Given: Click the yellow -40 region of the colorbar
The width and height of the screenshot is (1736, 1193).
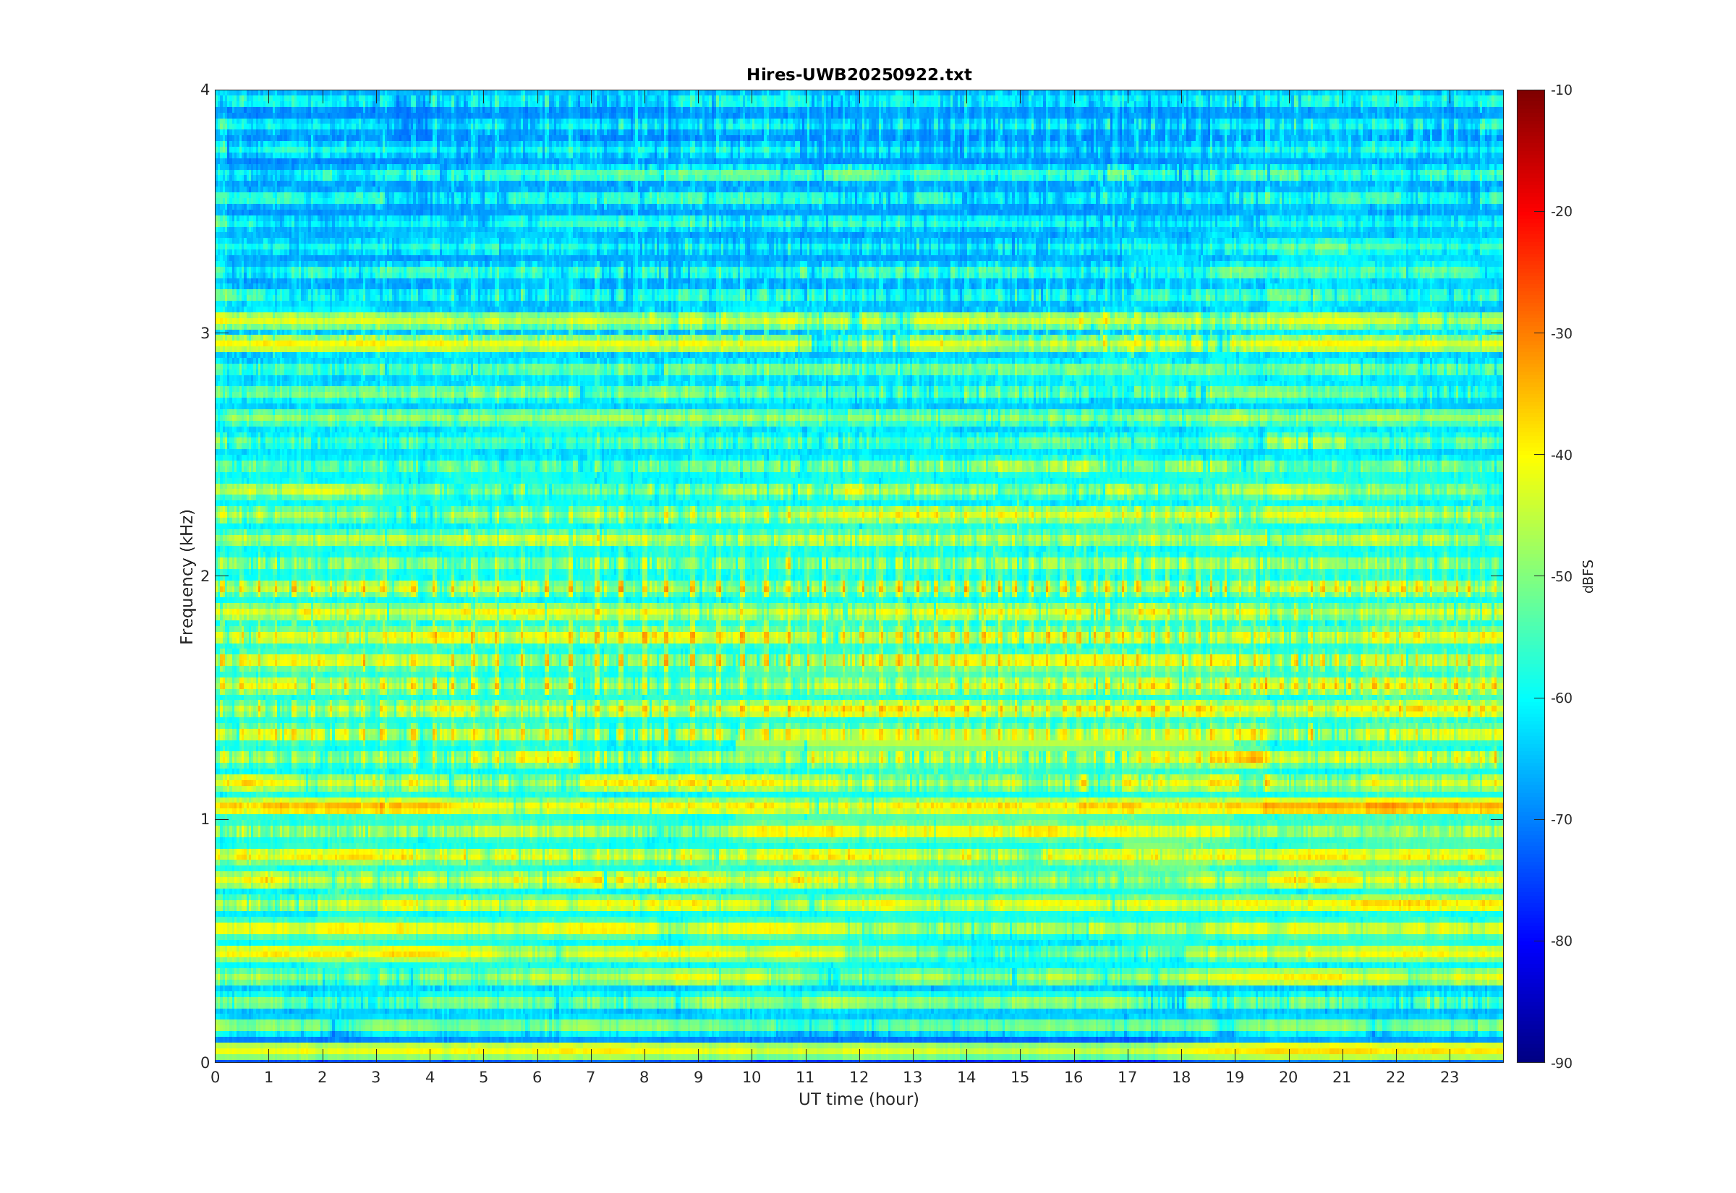Looking at the screenshot, I should click(1530, 455).
